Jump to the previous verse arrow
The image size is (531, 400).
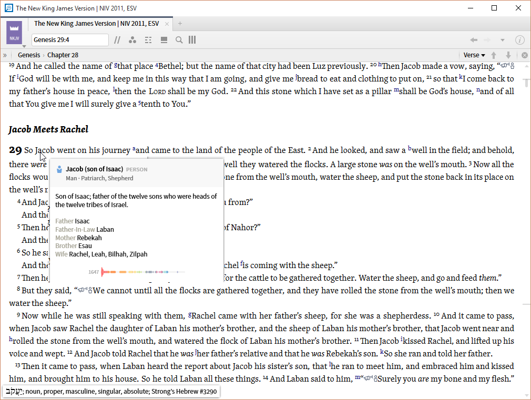coord(494,55)
